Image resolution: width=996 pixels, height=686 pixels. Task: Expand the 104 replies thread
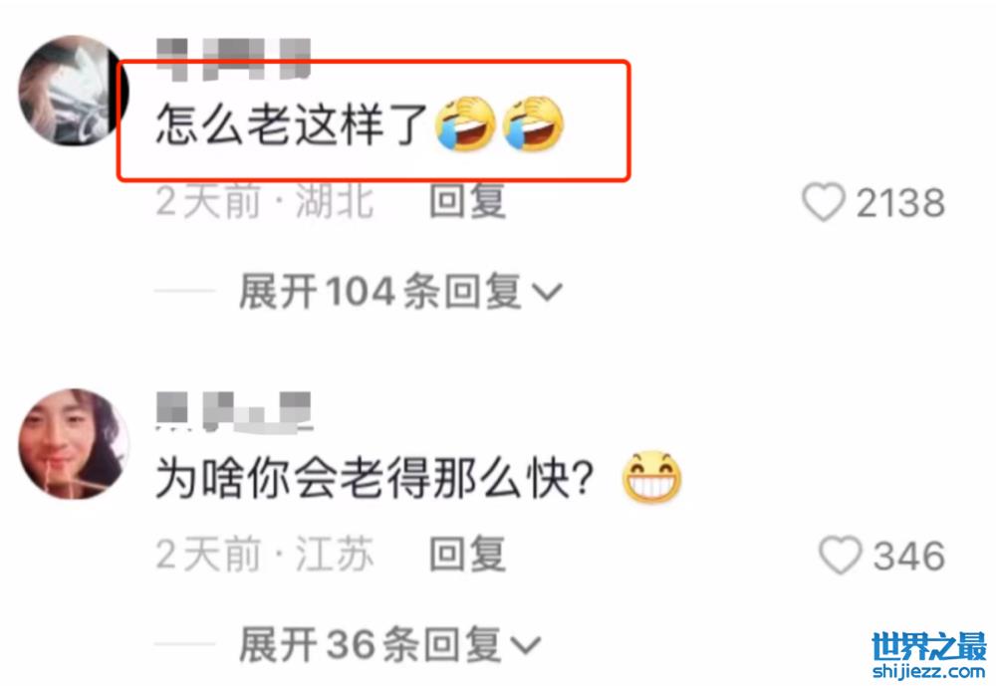(400, 292)
